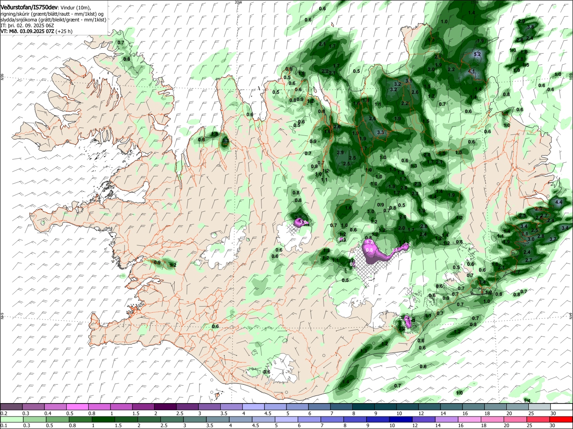Click the 4.4 precipitation value near the east coast

558,202
